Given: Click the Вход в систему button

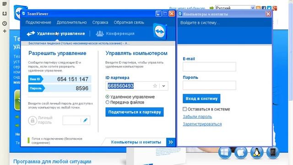Looking at the screenshot, I should [201, 99].
